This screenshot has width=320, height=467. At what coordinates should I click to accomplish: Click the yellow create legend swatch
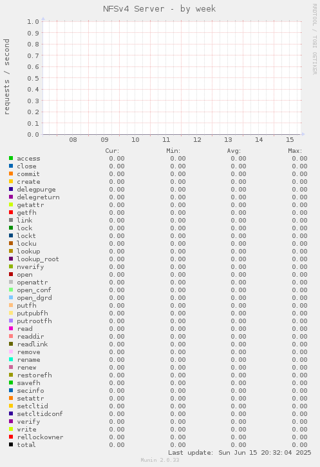(x=11, y=181)
